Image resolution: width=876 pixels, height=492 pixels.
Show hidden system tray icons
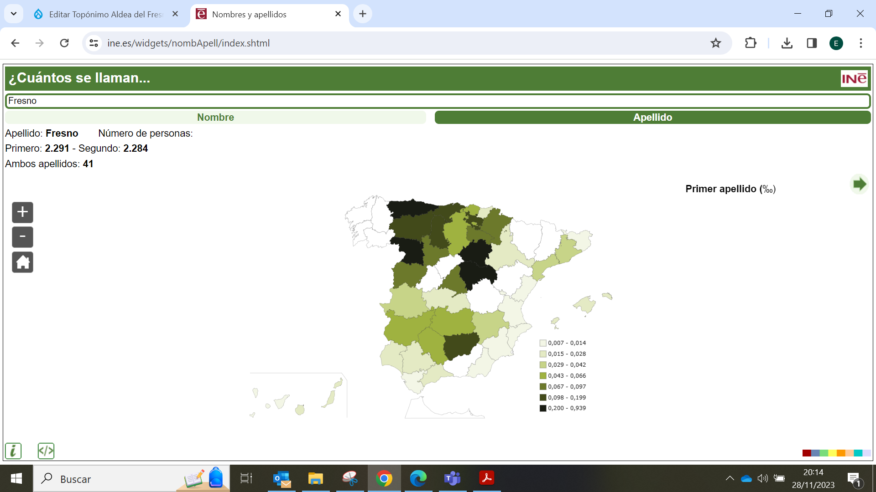[730, 478]
